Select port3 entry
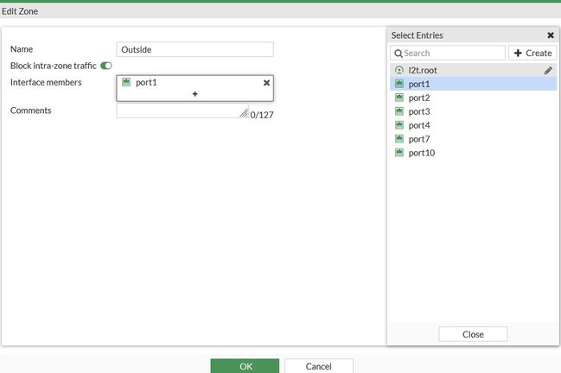The height and width of the screenshot is (373, 561). point(473,111)
